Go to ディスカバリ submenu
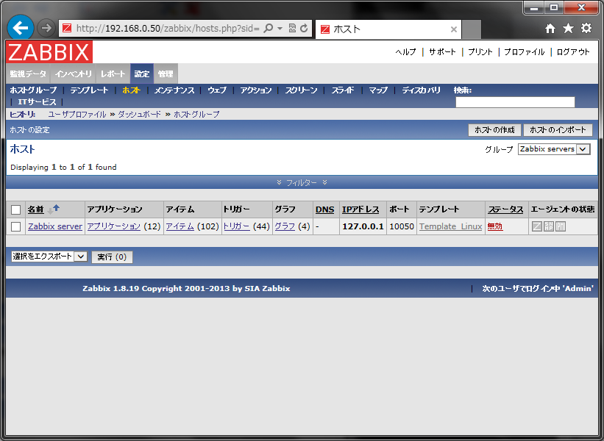 click(x=421, y=90)
